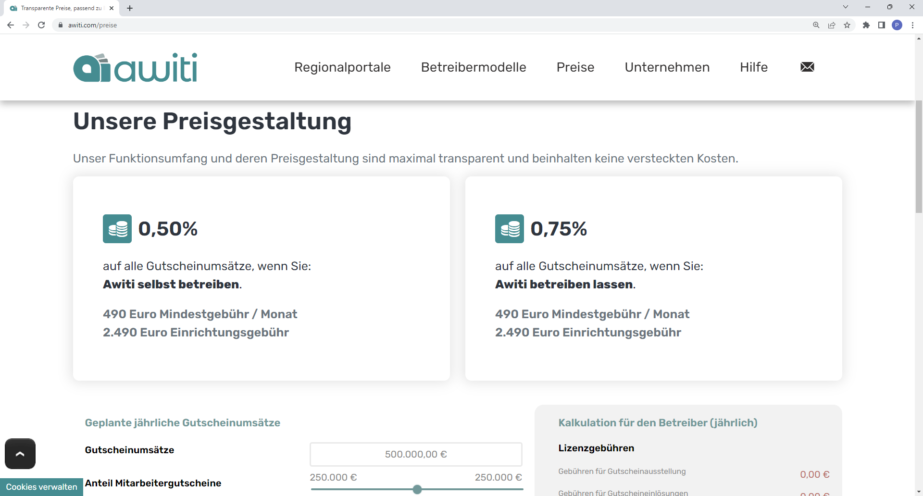Screen dimensions: 923x496
Task: Click the Hilfe navigation link
Action: (x=754, y=67)
